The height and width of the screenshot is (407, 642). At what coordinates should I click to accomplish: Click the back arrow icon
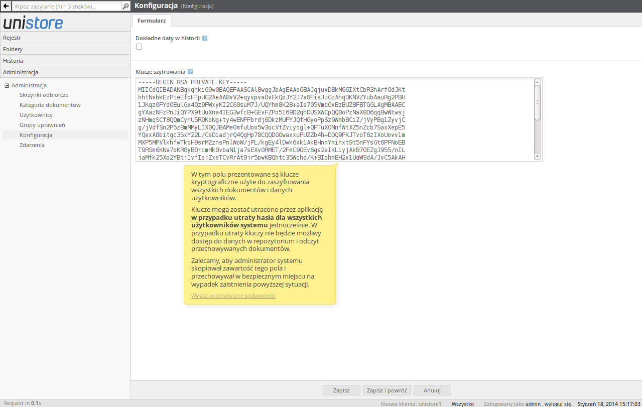click(6, 6)
